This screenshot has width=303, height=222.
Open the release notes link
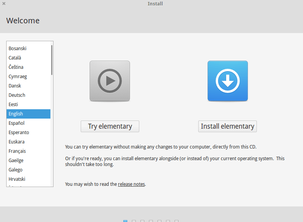(132, 184)
